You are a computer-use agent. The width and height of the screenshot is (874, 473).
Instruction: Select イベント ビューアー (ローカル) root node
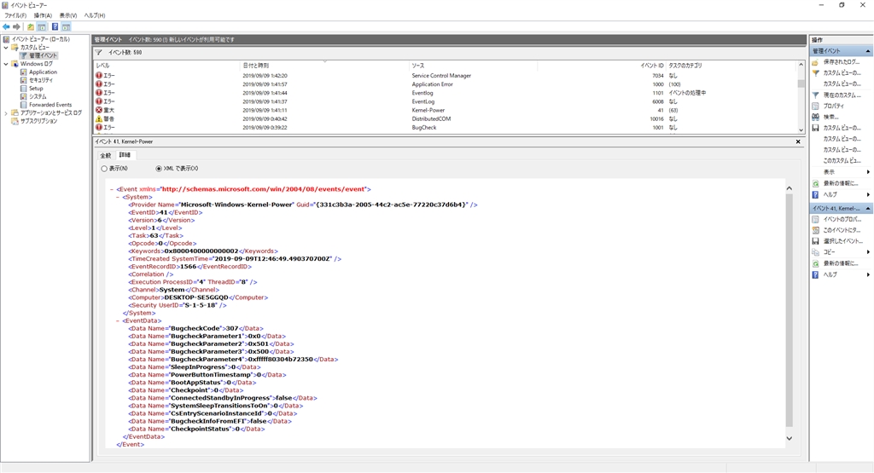(x=41, y=39)
